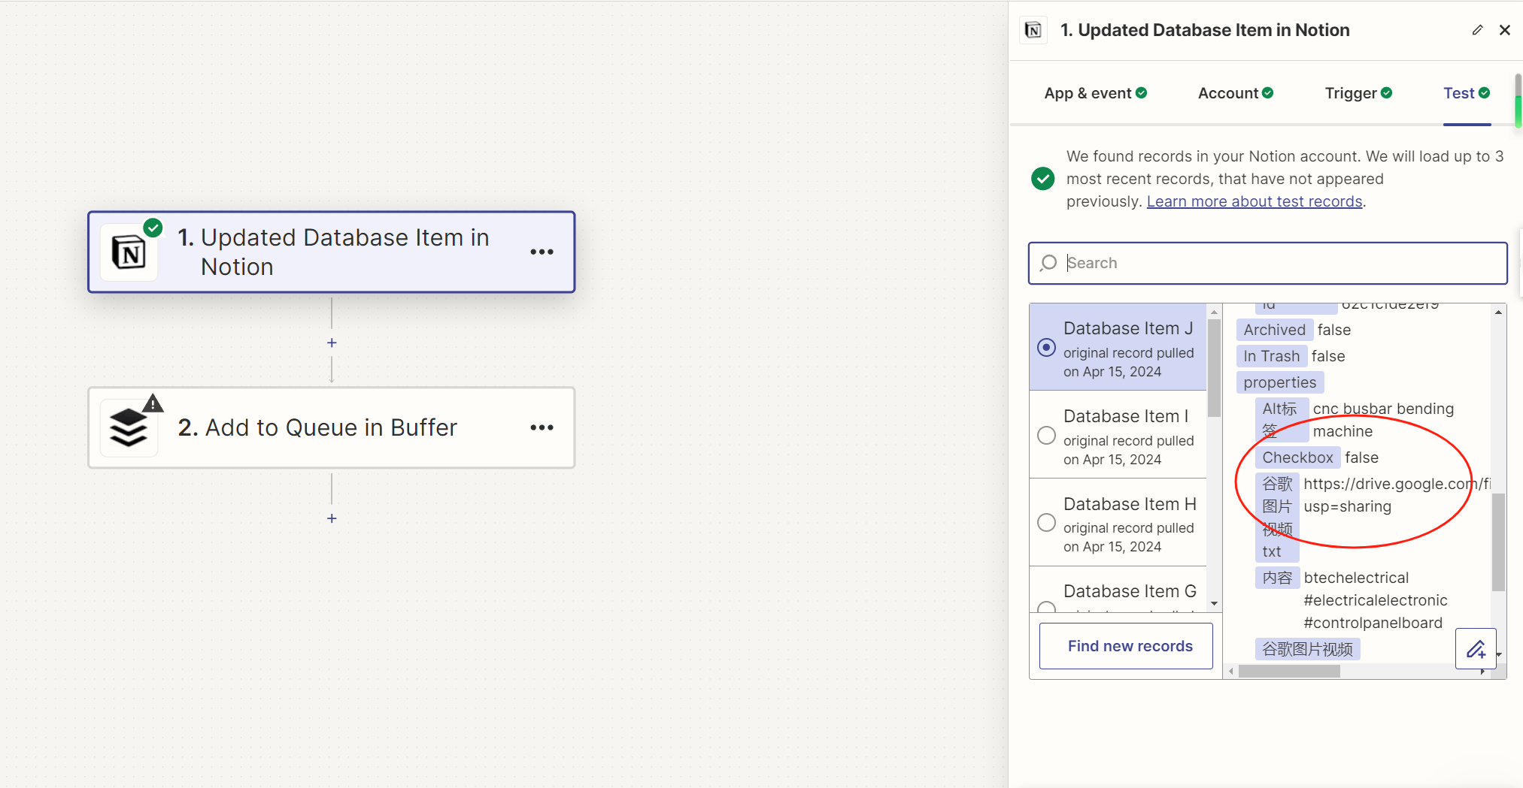The height and width of the screenshot is (788, 1523).
Task: Select the '2. Add to Queue in Buffer' step card
Action: click(332, 428)
